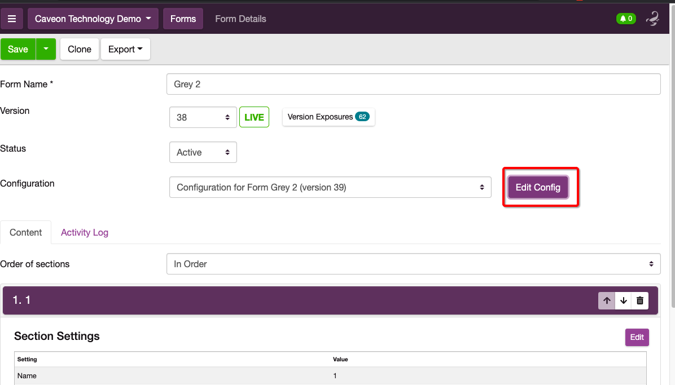Open the Save split-button caret
This screenshot has height=385, width=675.
(x=46, y=49)
